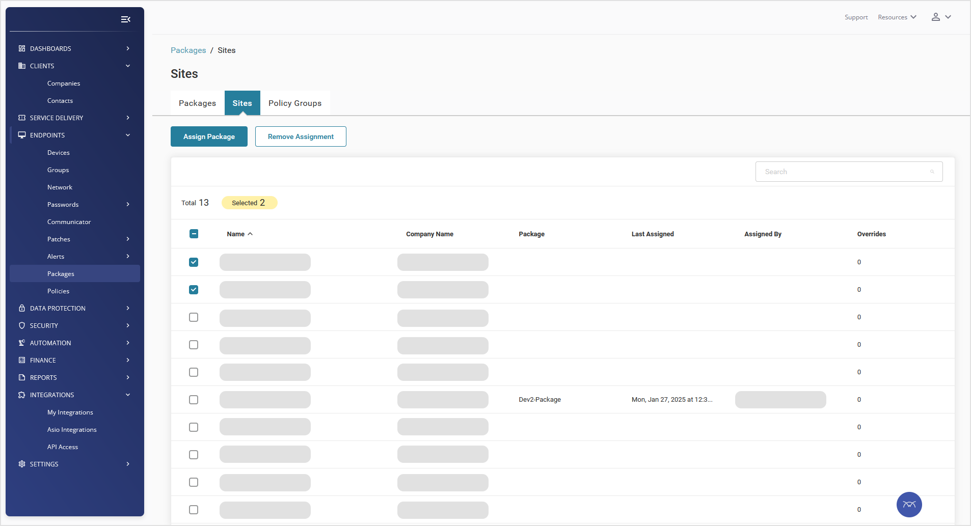
Task: Expand the Resources dropdown
Action: (896, 17)
